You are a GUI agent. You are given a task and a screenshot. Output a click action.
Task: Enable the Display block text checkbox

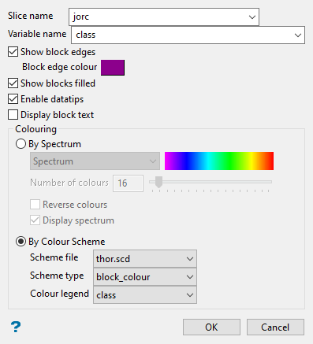pos(13,115)
